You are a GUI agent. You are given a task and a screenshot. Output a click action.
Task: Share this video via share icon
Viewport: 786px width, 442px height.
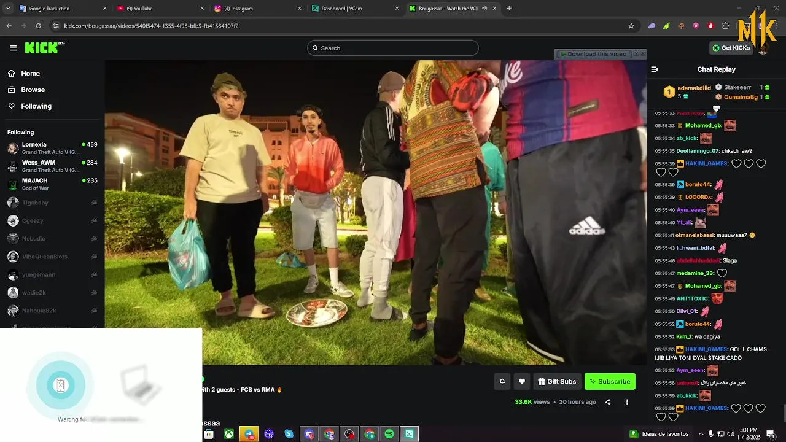[607, 402]
